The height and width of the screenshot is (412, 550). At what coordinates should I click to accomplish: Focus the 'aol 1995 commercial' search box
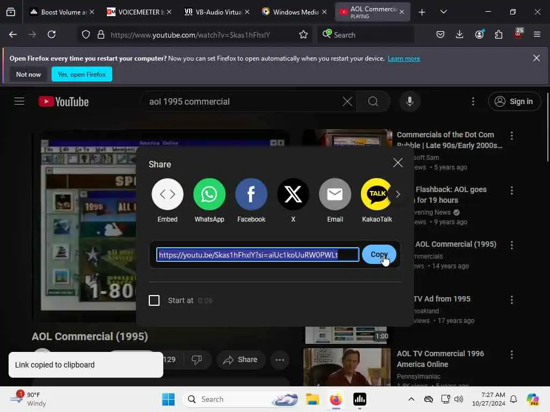click(242, 101)
